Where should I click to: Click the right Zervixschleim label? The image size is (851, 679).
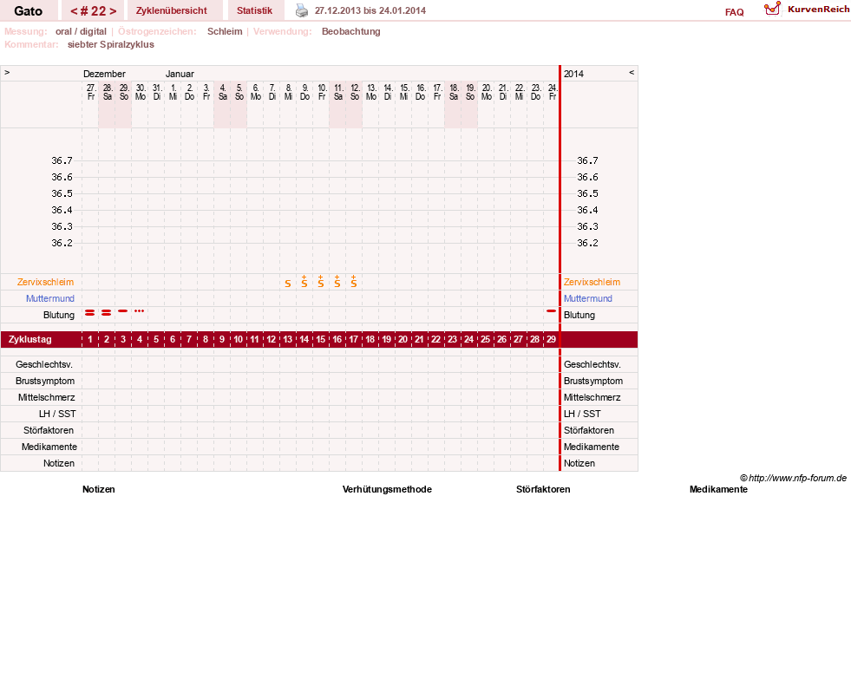[x=592, y=282]
